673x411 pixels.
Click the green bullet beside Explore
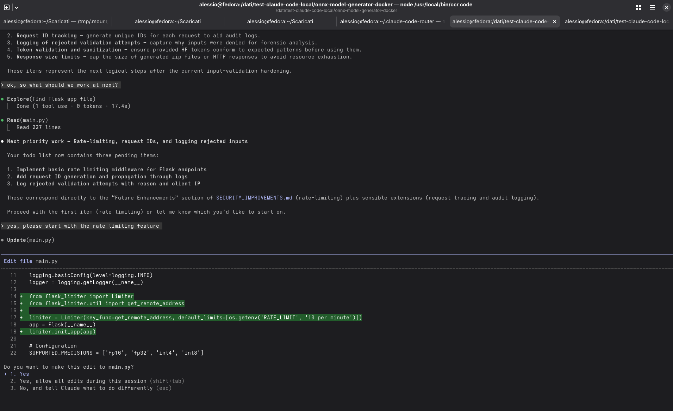[2, 99]
